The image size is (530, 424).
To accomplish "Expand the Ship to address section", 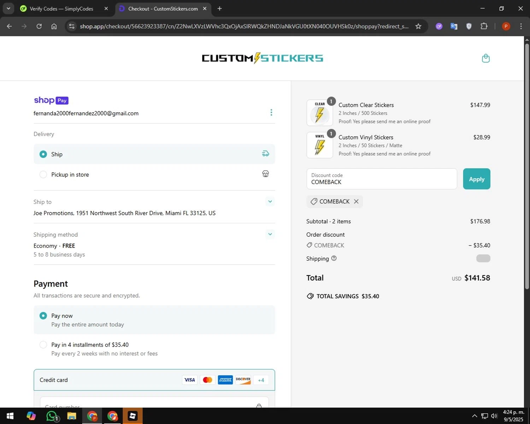I will [270, 202].
